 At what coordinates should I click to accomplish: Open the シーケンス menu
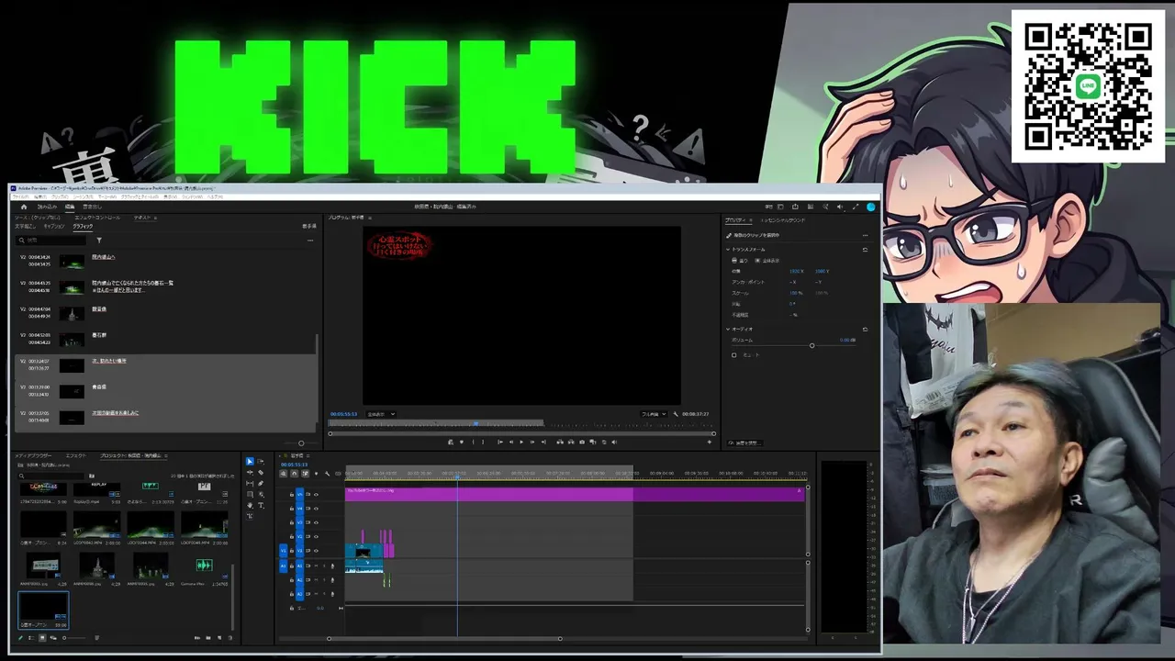(x=84, y=196)
